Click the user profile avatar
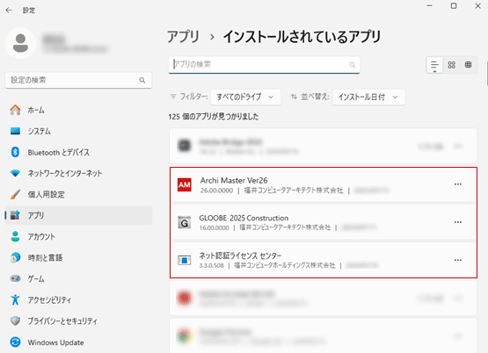 (x=20, y=43)
